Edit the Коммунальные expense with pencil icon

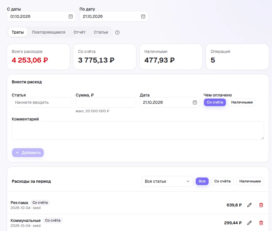(249, 223)
